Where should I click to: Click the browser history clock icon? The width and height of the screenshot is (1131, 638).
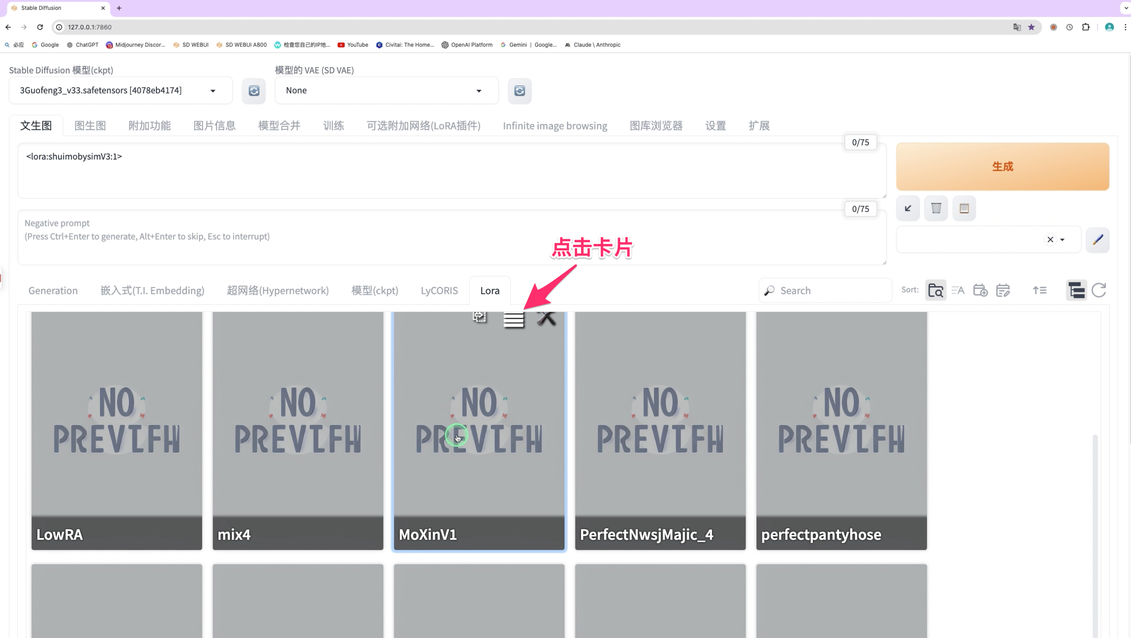click(1069, 27)
